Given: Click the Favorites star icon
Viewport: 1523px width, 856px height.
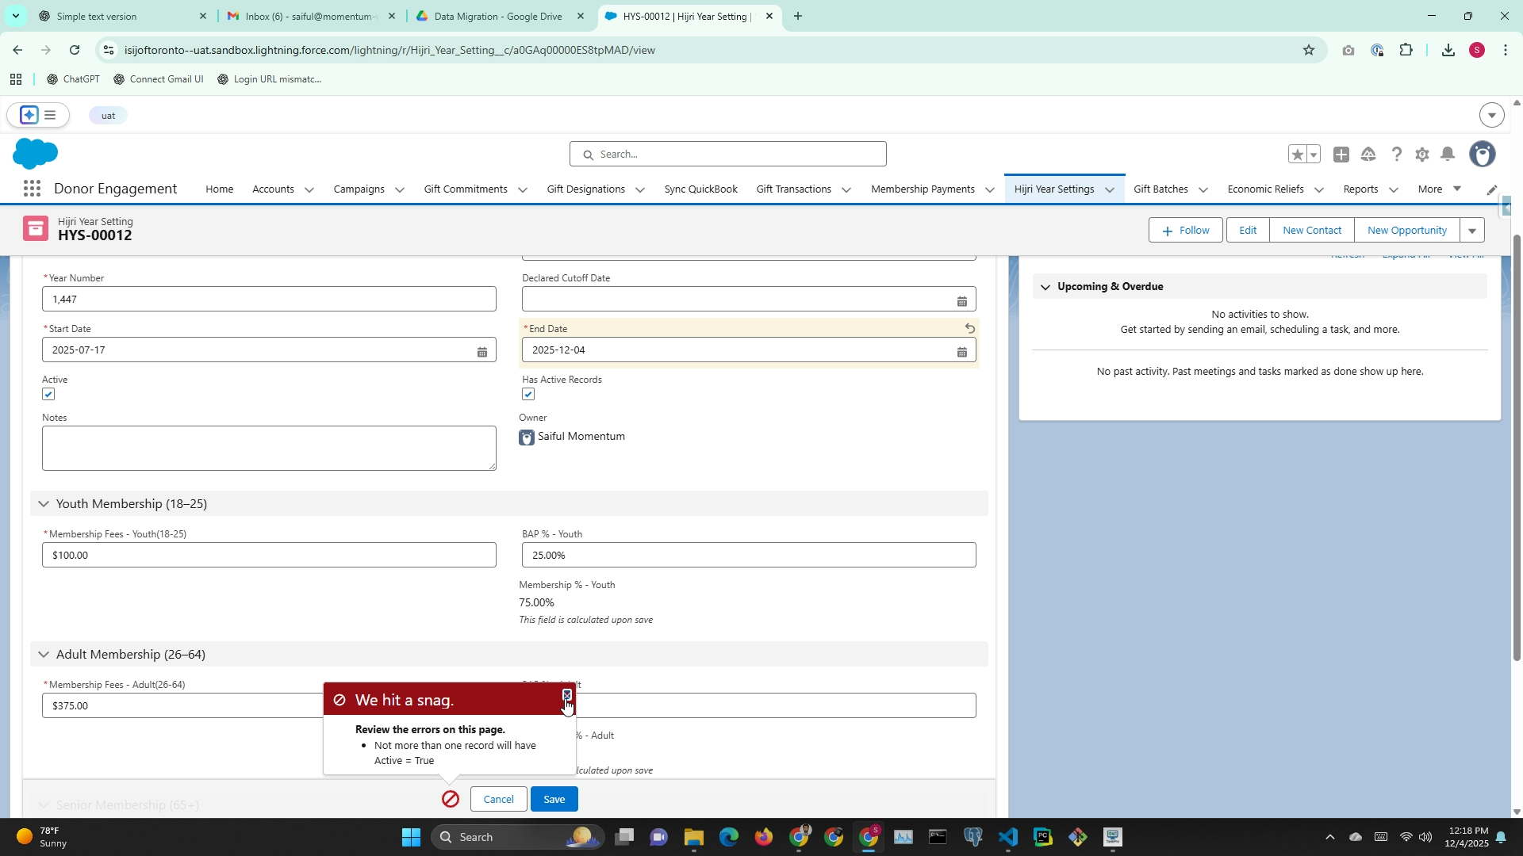Looking at the screenshot, I should pos(1297,155).
